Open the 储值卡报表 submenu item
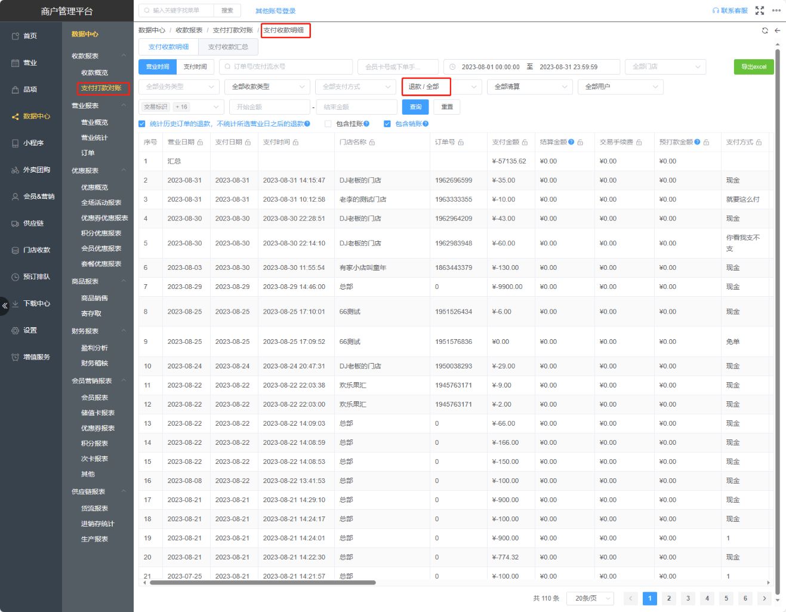This screenshot has height=612, width=786. click(x=98, y=413)
